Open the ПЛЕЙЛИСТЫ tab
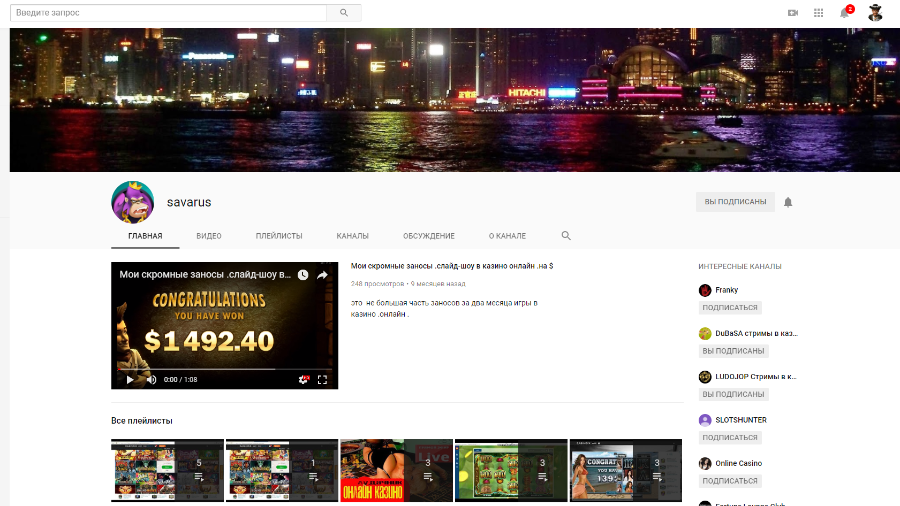Image resolution: width=900 pixels, height=506 pixels. click(x=279, y=236)
